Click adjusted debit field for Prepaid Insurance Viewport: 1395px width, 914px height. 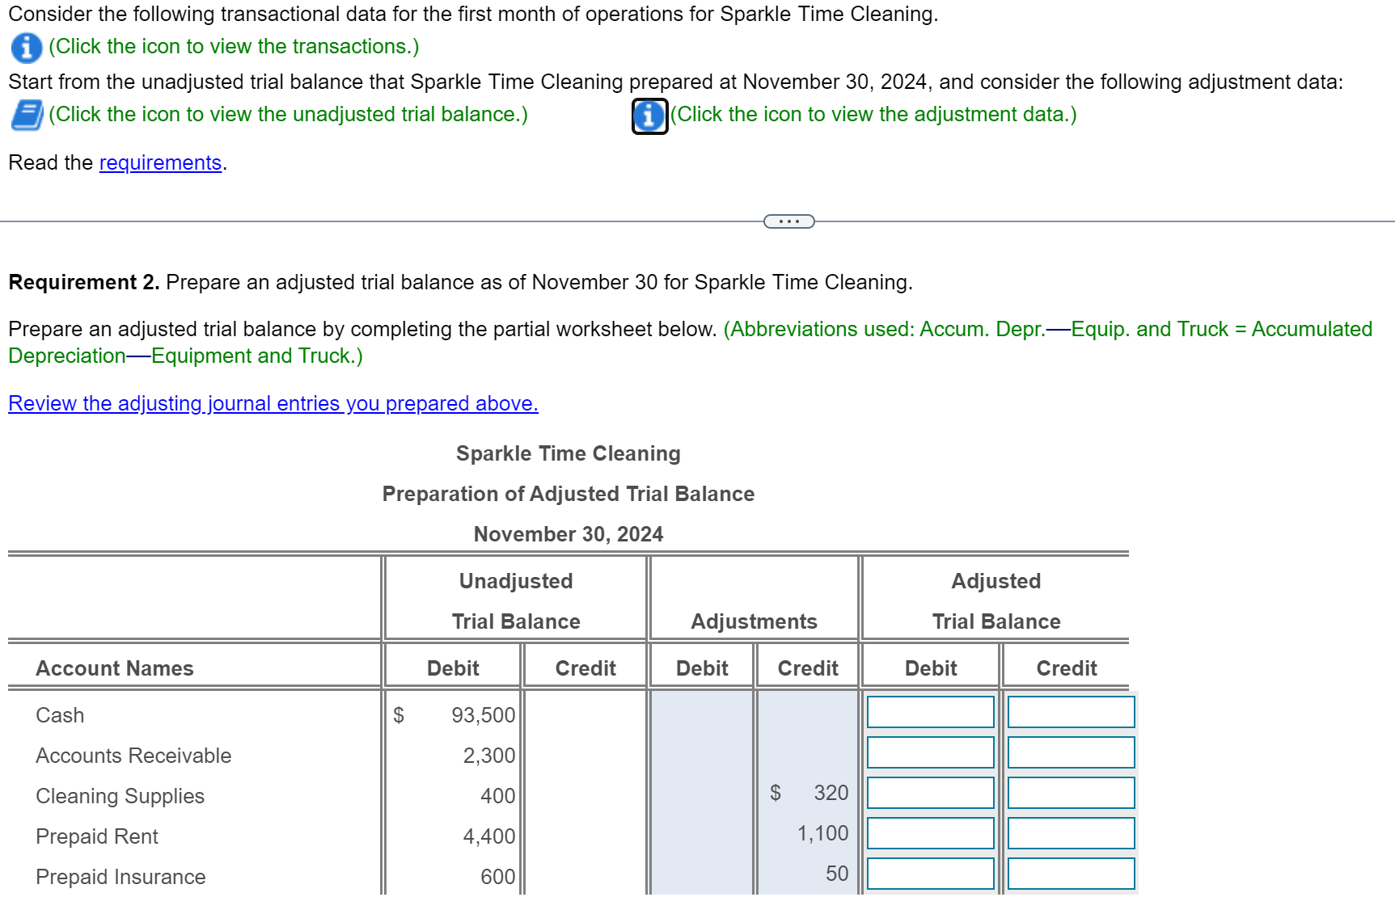(x=929, y=873)
